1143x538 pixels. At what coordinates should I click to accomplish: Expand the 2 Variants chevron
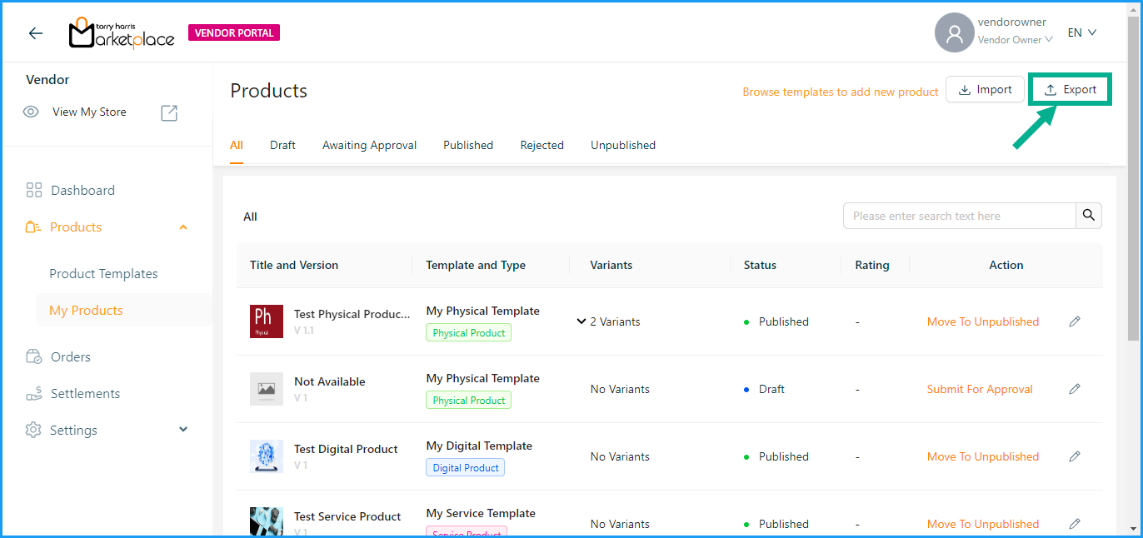click(581, 321)
